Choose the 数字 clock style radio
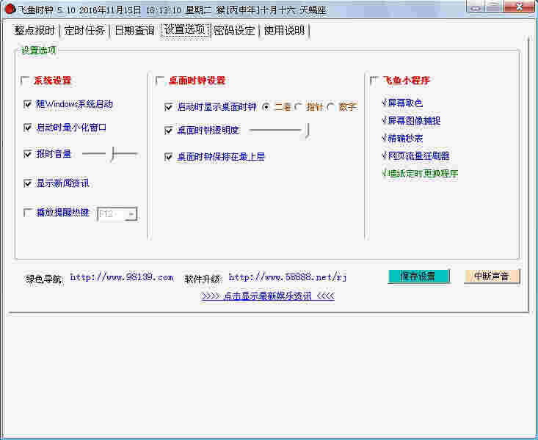Viewport: 538px width, 440px height. click(x=331, y=107)
